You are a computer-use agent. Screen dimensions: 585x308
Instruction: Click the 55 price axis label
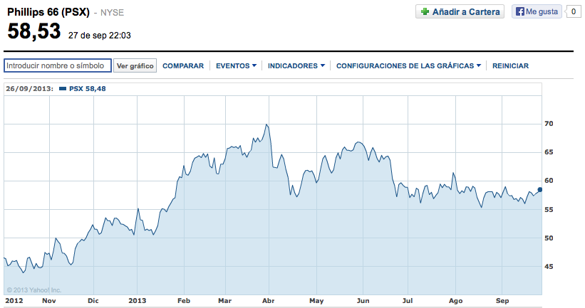(x=549, y=210)
